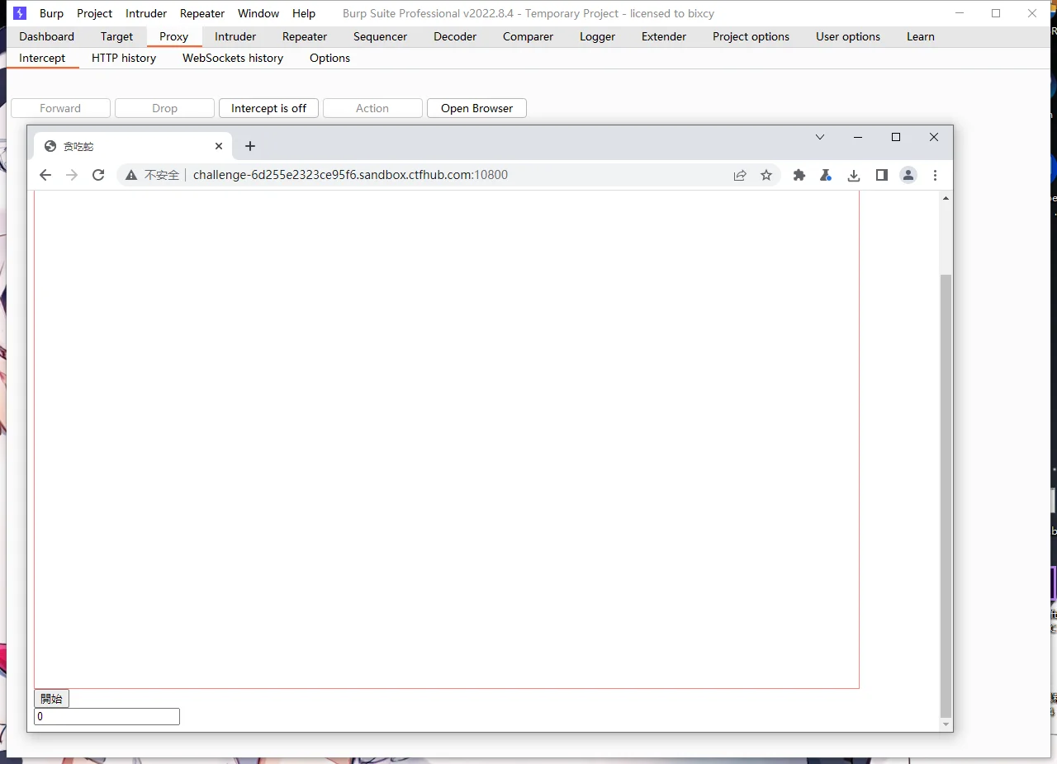Viewport: 1057px width, 764px height.
Task: Open the browser profile avatar
Action: (x=908, y=175)
